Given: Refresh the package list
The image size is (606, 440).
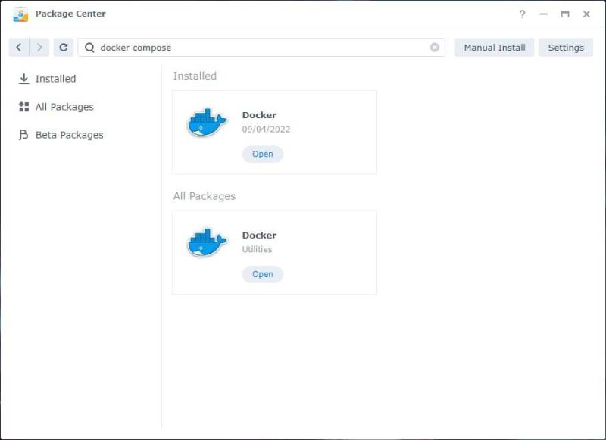Looking at the screenshot, I should pyautogui.click(x=64, y=47).
